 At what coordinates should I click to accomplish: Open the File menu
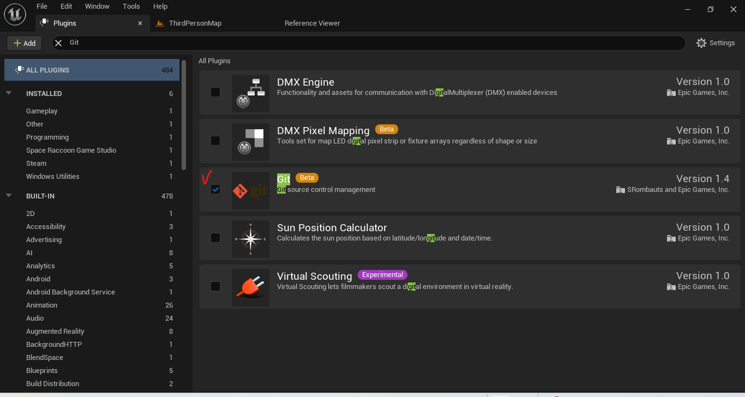(x=42, y=7)
